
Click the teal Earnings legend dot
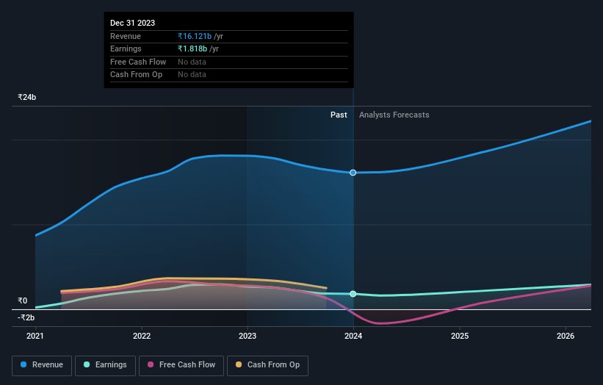[x=87, y=364]
